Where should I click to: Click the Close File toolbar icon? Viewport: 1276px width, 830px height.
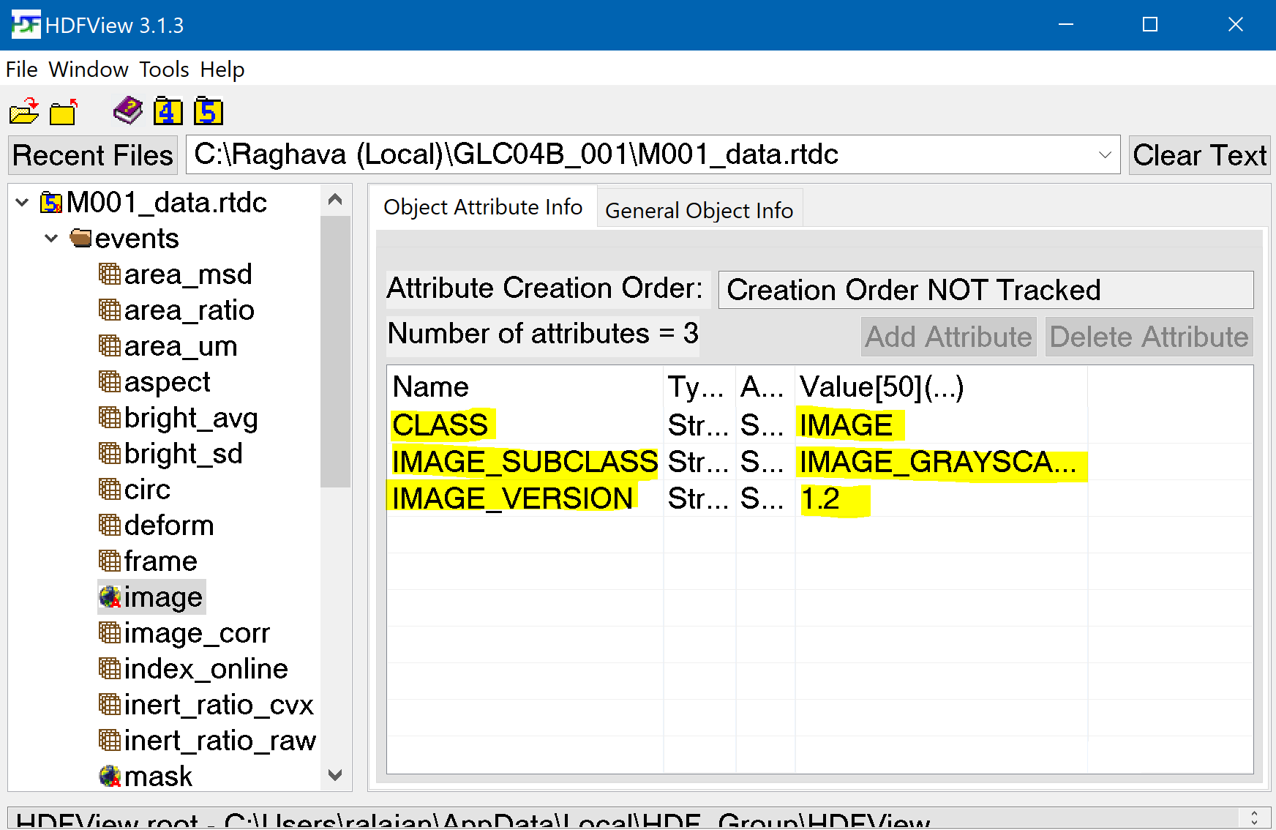(63, 111)
